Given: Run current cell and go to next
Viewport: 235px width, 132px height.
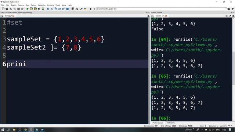Looking at the screenshot, I should click(x=35, y=9).
